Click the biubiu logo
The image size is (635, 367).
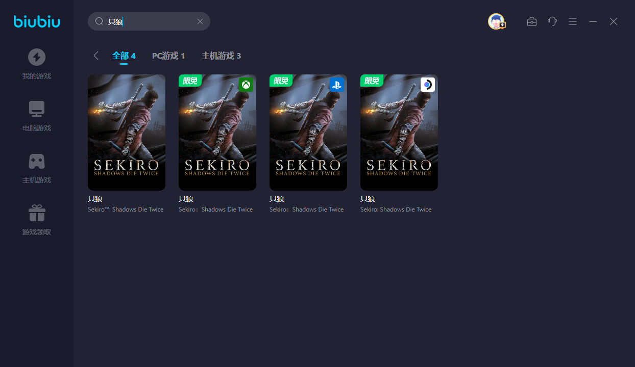tap(37, 21)
